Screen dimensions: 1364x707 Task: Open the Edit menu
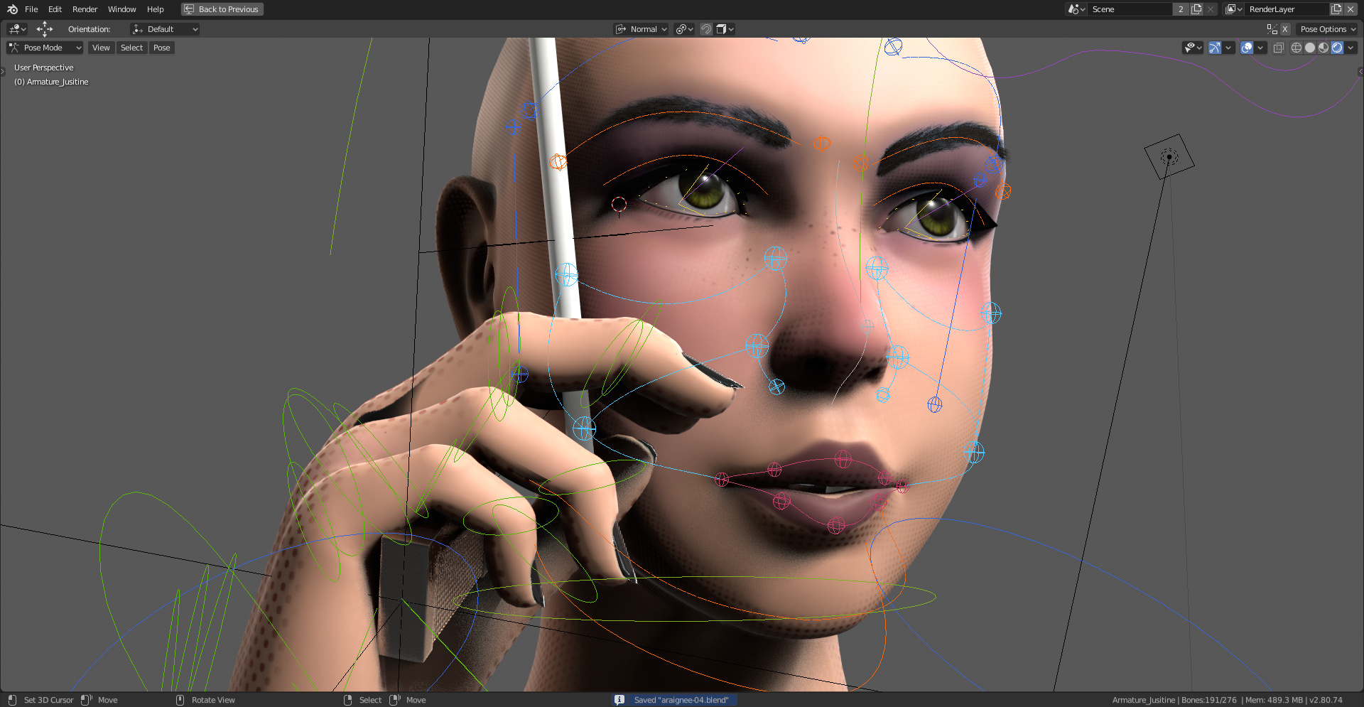pyautogui.click(x=55, y=9)
